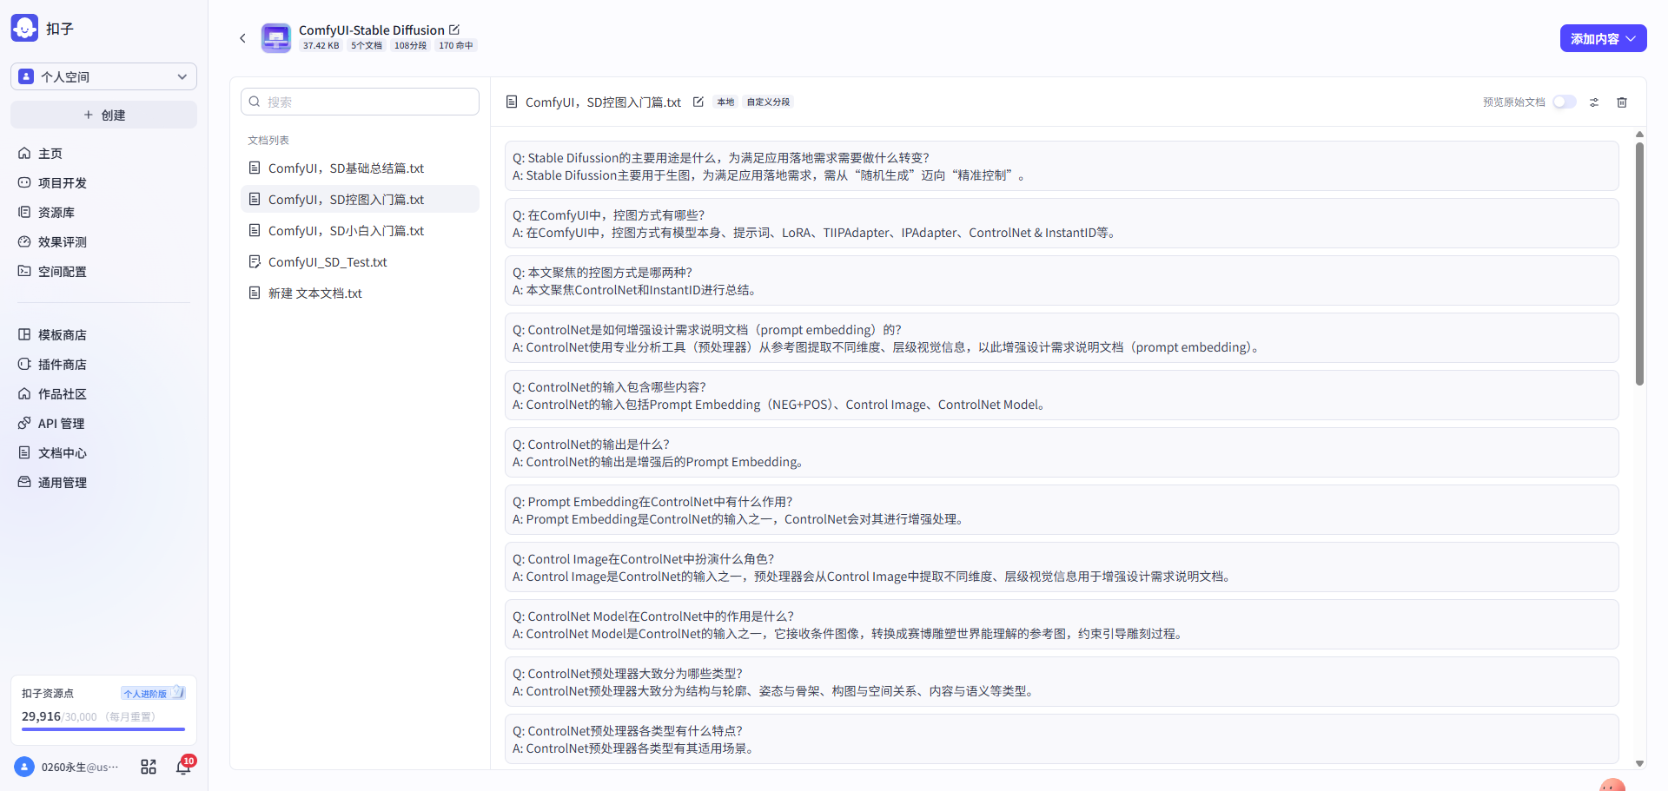Open the notifications bell with badge 10

pyautogui.click(x=182, y=768)
